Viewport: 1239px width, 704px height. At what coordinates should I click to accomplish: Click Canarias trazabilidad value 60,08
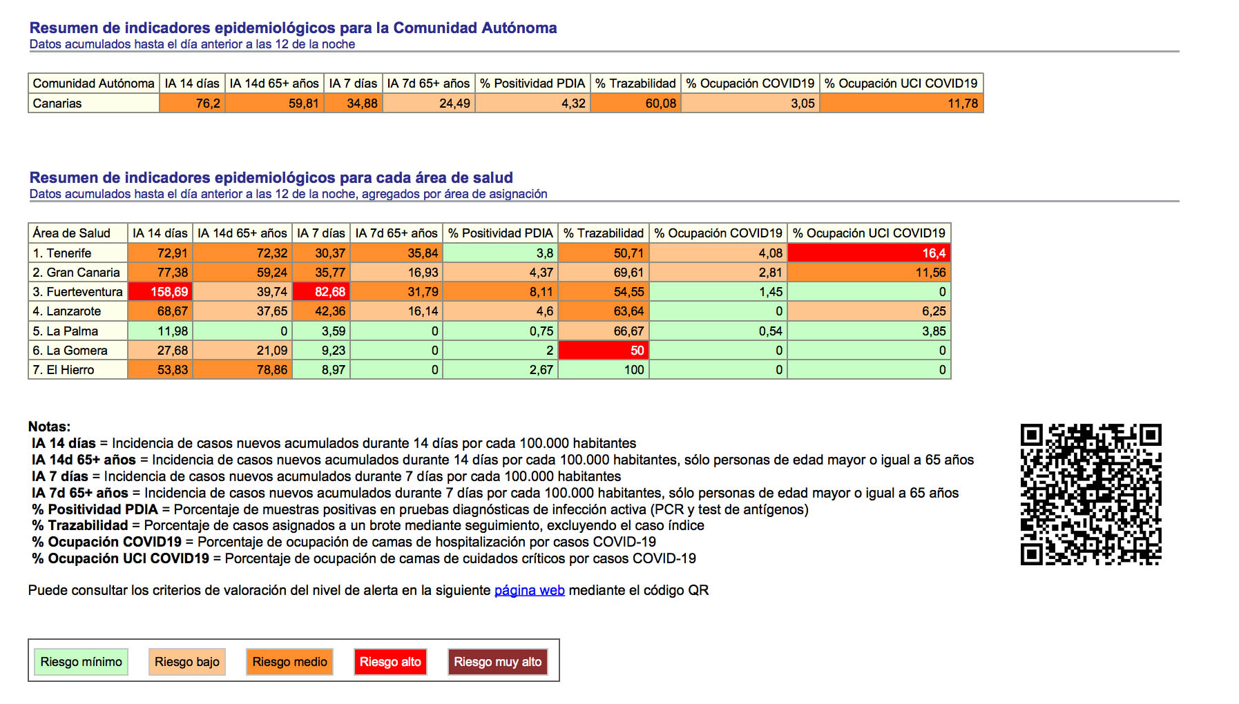point(635,104)
